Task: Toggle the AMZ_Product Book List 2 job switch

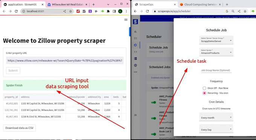Action: click(x=154, y=134)
